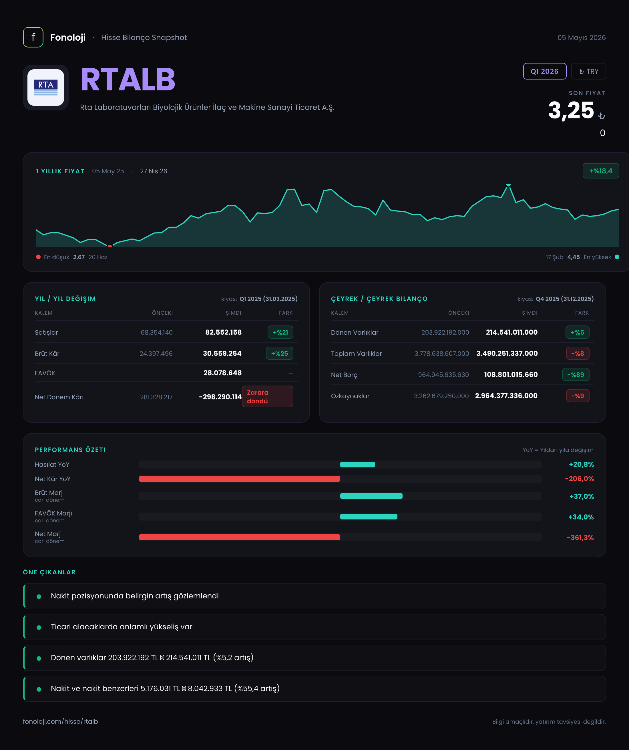Click Dönen Varlıklar value 214.541.011.000
This screenshot has width=629, height=750.
(511, 332)
